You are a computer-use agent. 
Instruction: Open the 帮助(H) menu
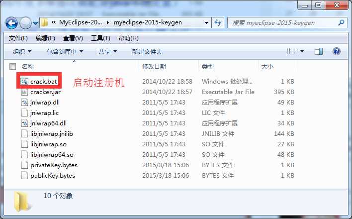(x=128, y=38)
